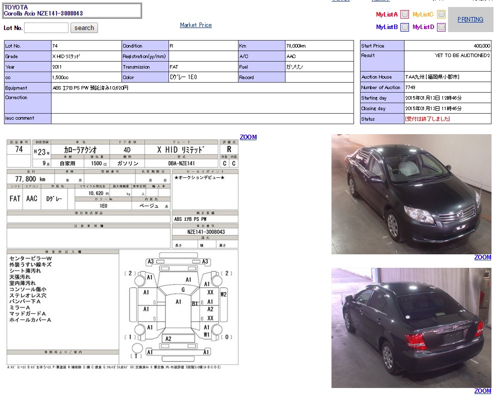
Task: Tick the MyListA checkbox
Action: coord(405,15)
